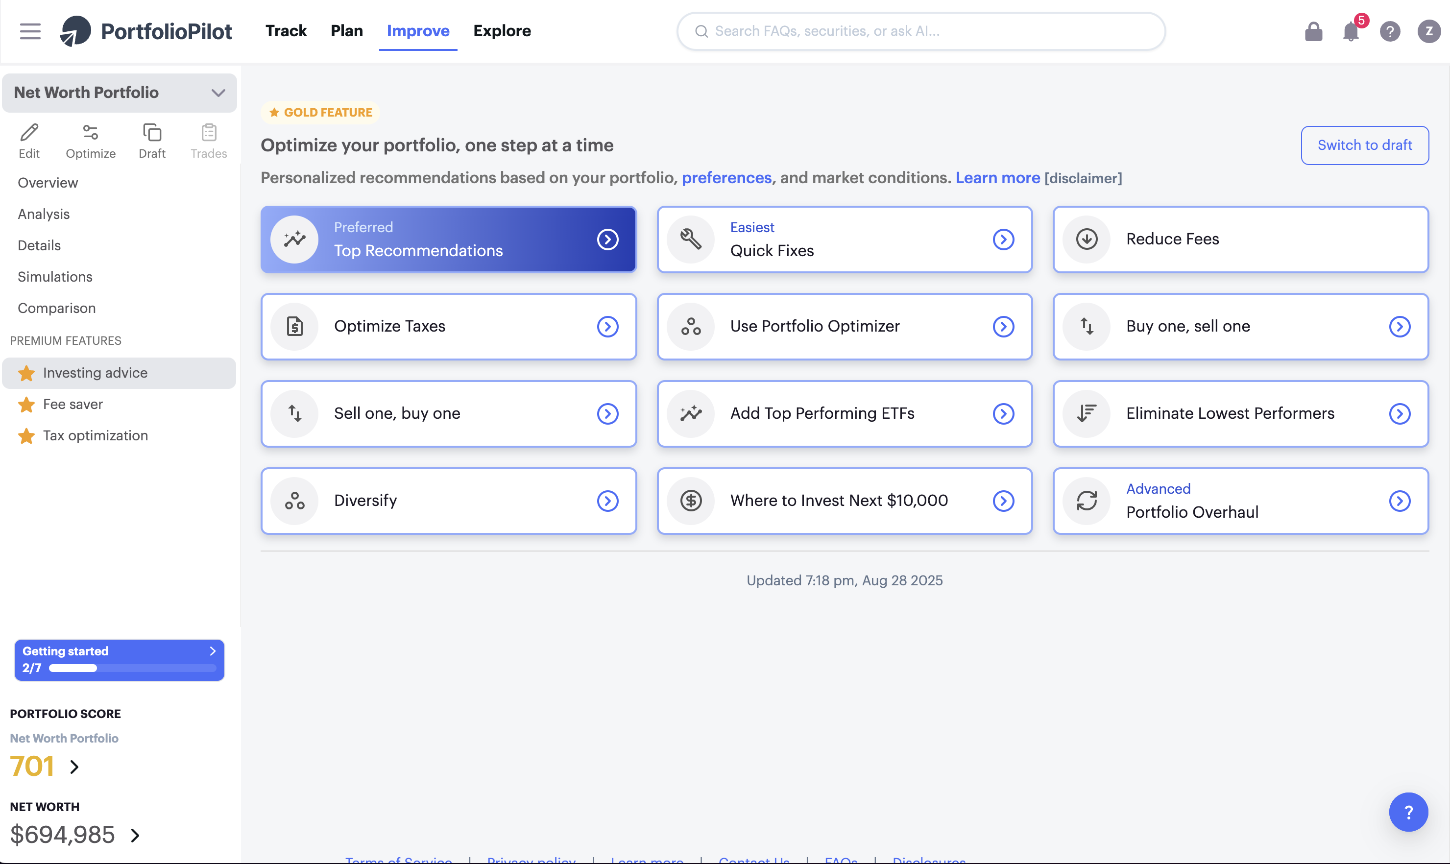Click the Net Worth Portfolio score label
Screen dimensions: 1450x864
(x=64, y=738)
